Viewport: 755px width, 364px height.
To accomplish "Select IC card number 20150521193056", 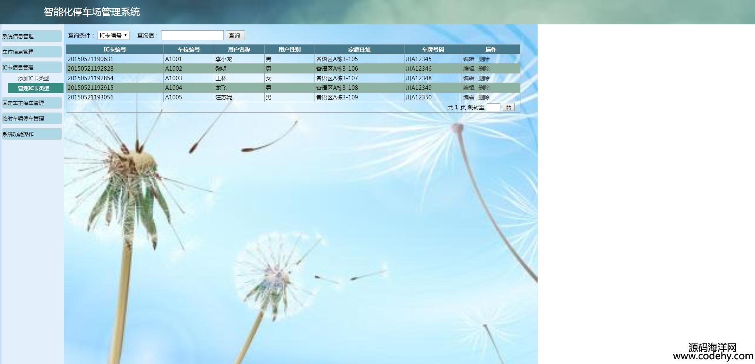I will click(90, 97).
